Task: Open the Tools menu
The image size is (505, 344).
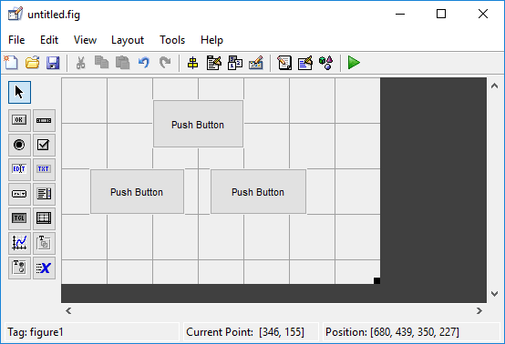Action: click(172, 40)
